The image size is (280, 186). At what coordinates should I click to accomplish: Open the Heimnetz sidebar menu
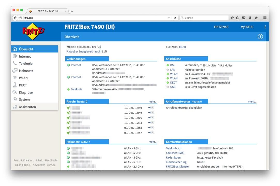click(x=35, y=71)
